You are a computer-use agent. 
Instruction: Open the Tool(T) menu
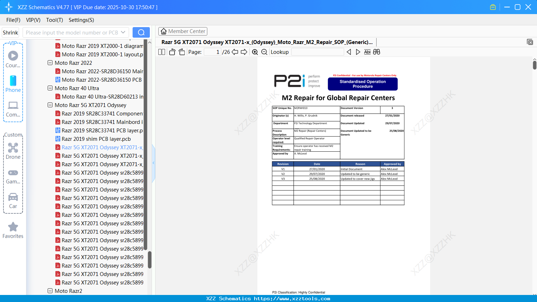point(55,20)
